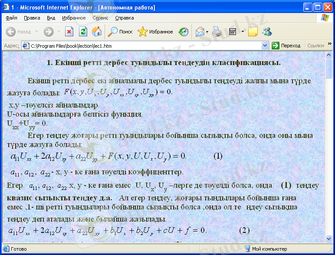Click the vertical scrollbar down arrow
The image size is (335, 255).
pyautogui.click(x=329, y=239)
